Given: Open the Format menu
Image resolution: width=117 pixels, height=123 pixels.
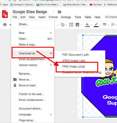Looking at the screenshot, I should coord(53,17).
